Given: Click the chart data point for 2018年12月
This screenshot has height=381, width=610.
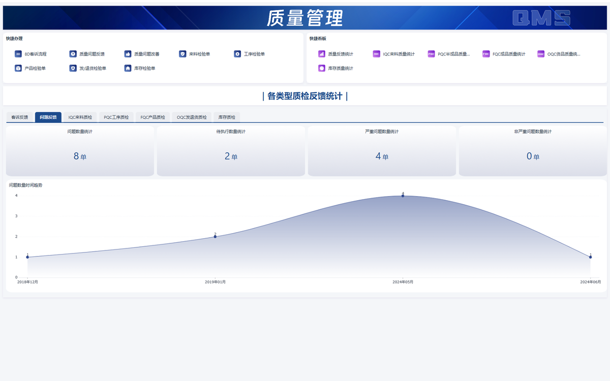Looking at the screenshot, I should [x=27, y=257].
